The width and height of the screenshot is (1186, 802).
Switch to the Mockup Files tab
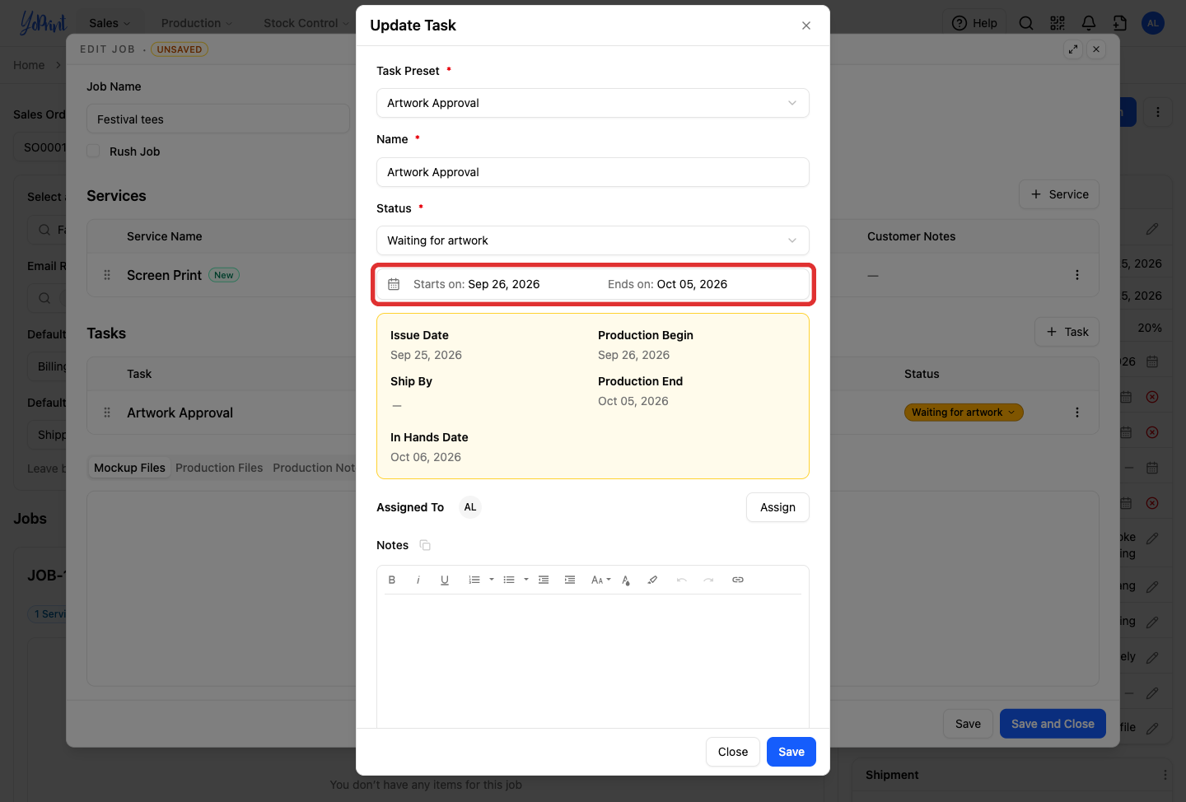coord(129,468)
